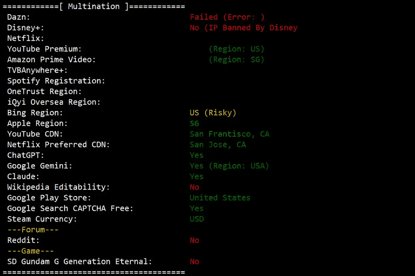
Task: Select the 'Netflix:' label
Action: pos(26,38)
